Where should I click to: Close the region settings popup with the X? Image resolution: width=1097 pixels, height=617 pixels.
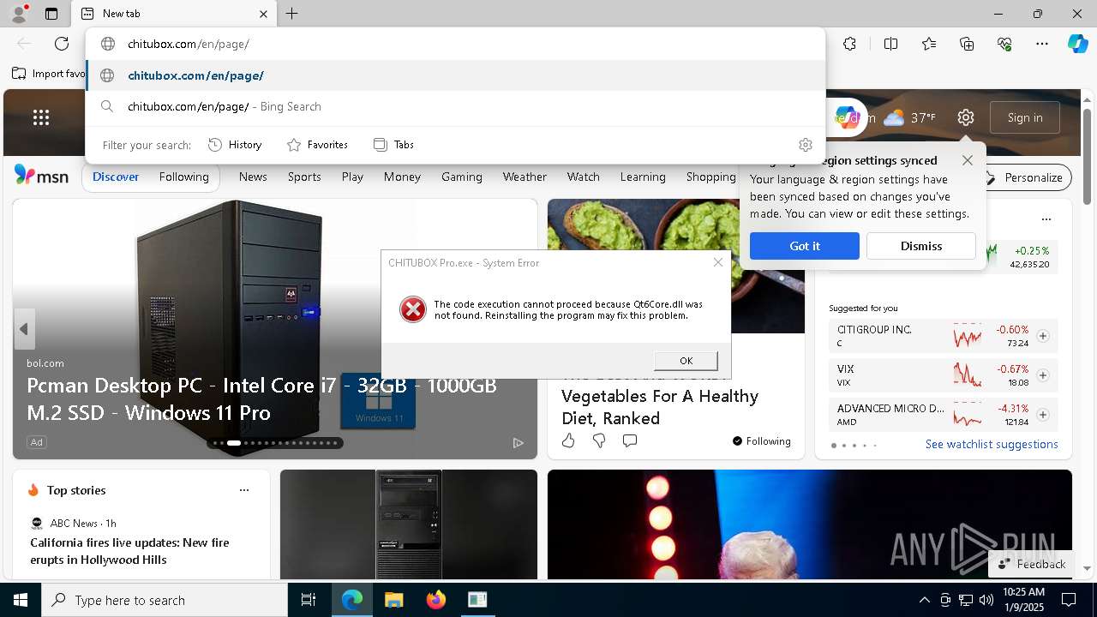pos(968,160)
